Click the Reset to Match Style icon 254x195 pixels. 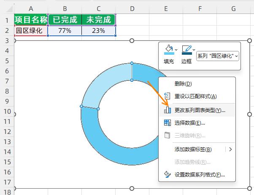(167, 96)
